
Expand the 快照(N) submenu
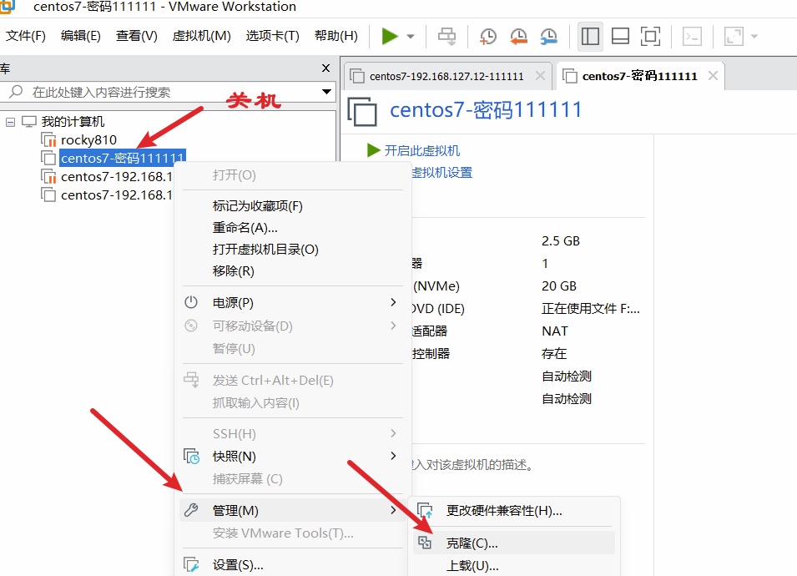(293, 456)
